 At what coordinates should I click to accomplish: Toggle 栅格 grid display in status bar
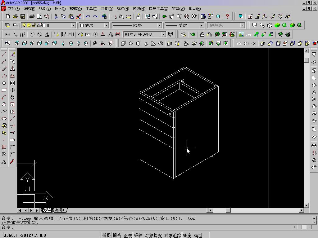click(x=117, y=235)
